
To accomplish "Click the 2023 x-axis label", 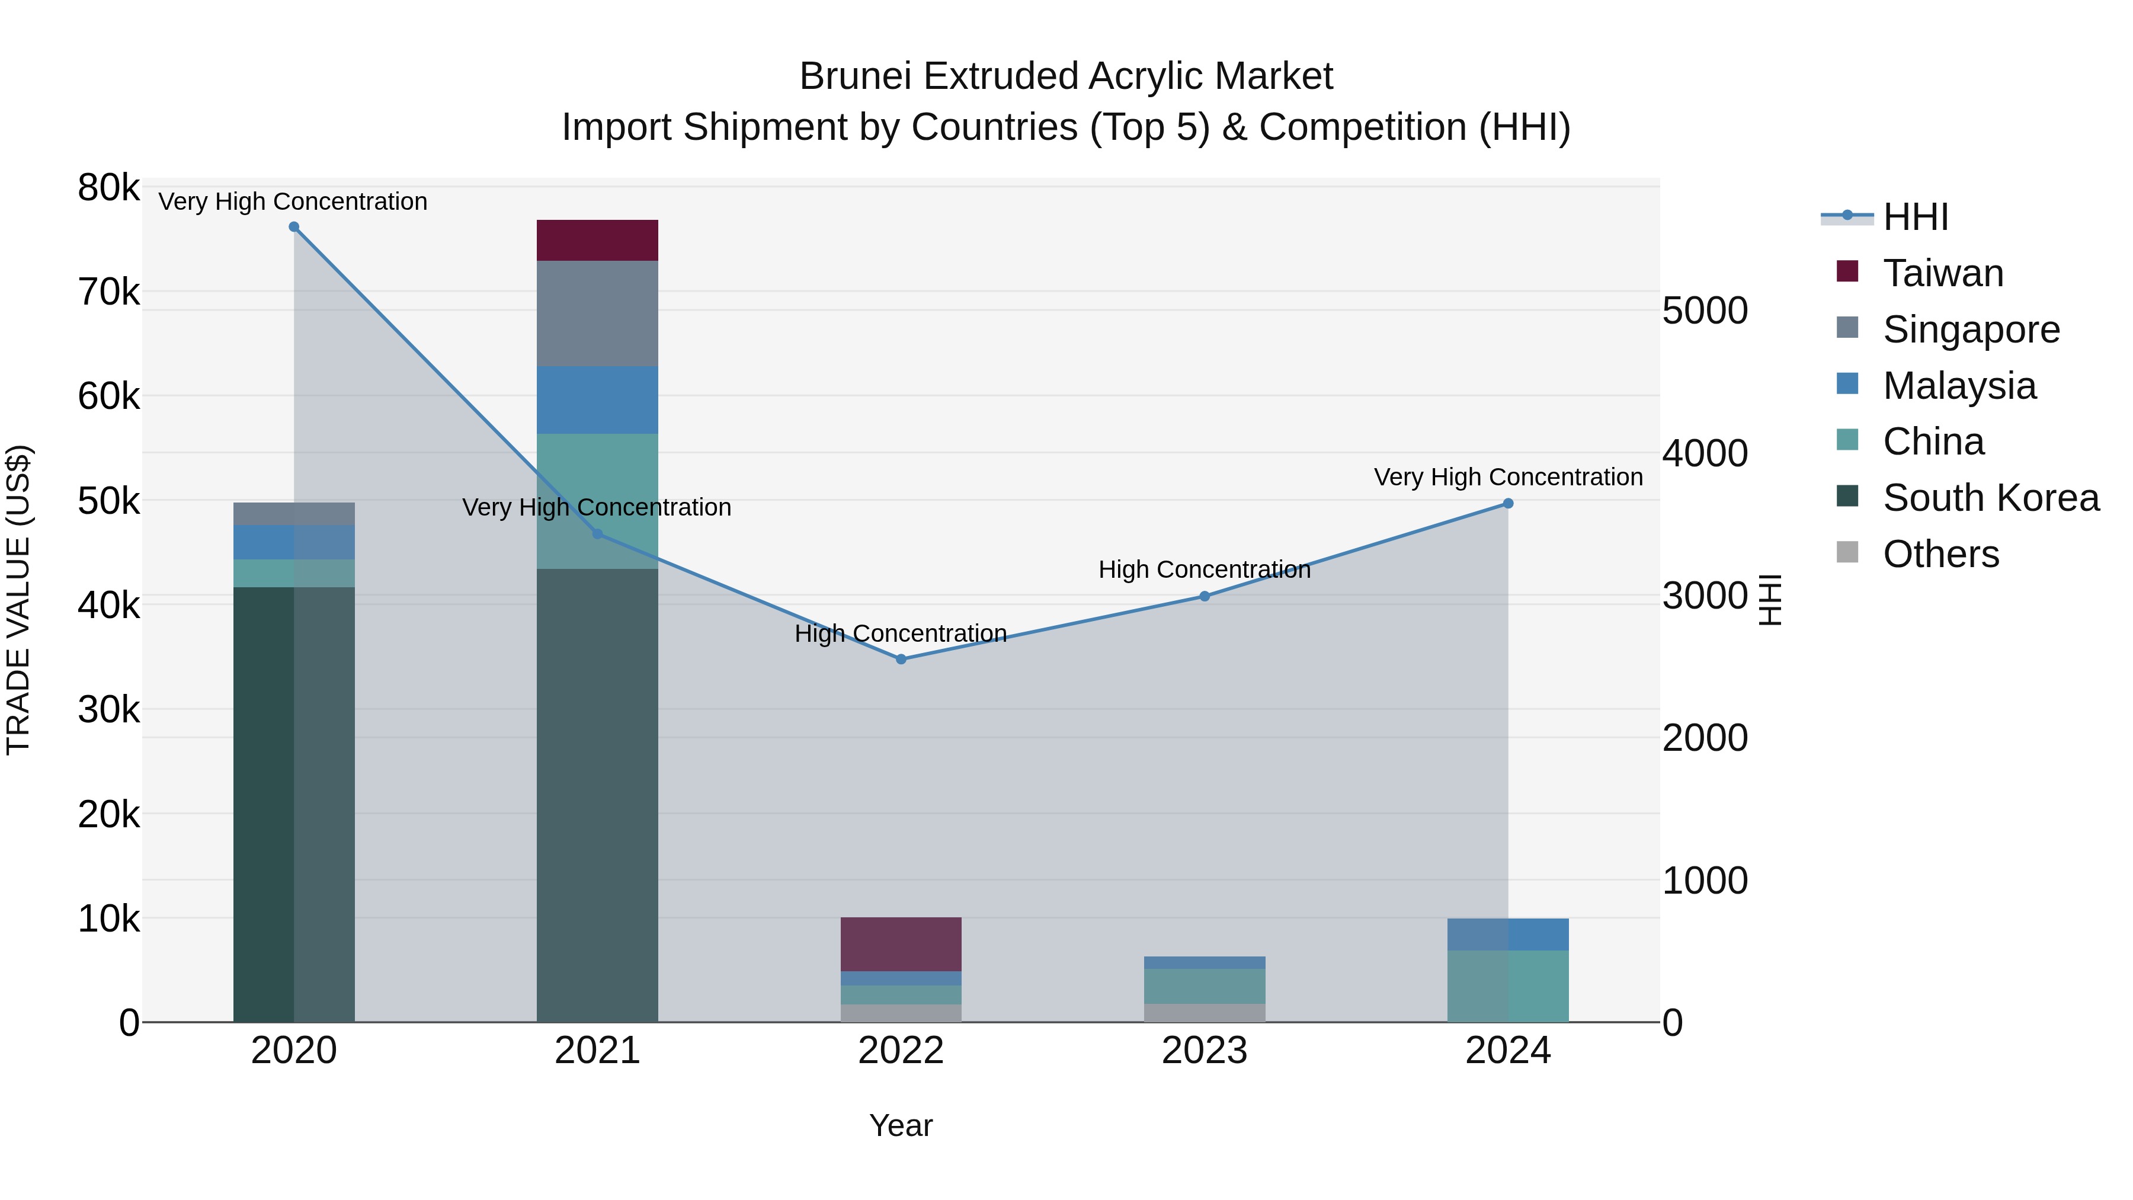I will click(x=1205, y=1051).
